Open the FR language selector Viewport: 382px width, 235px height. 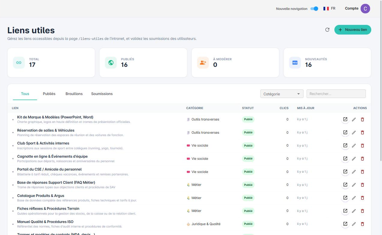329,8
